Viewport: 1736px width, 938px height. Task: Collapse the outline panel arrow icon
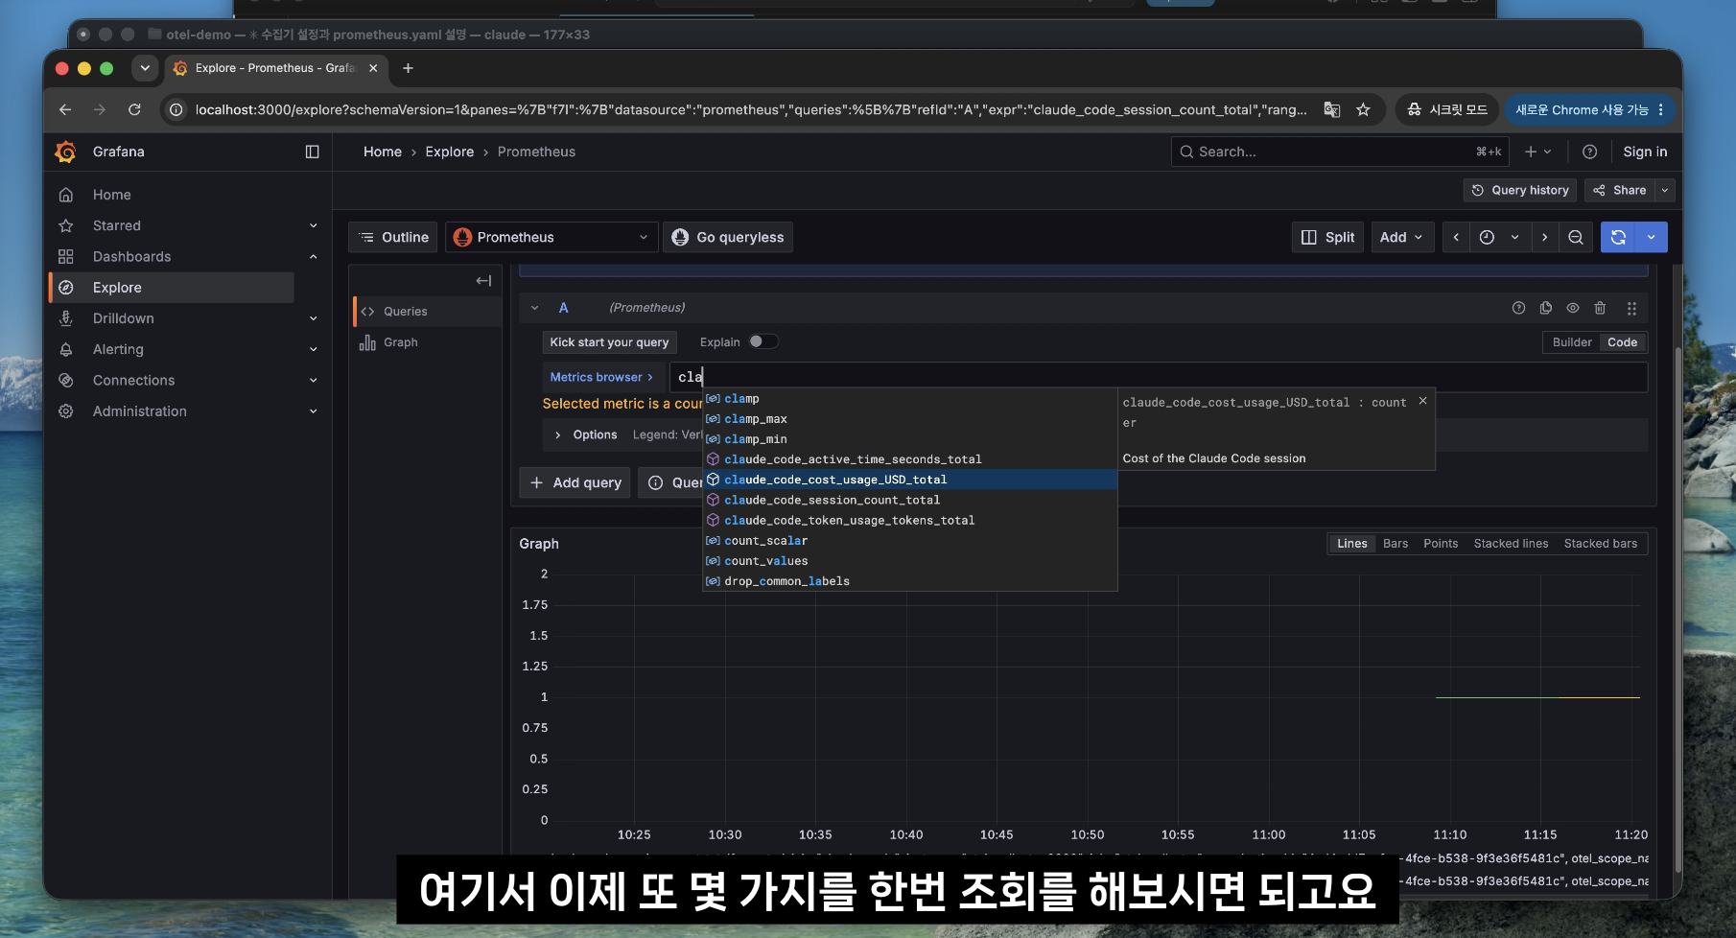point(483,281)
